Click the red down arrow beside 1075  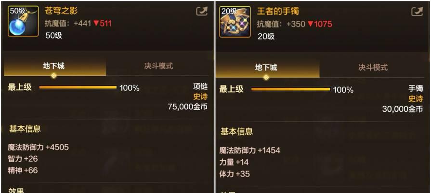pyautogui.click(x=310, y=24)
